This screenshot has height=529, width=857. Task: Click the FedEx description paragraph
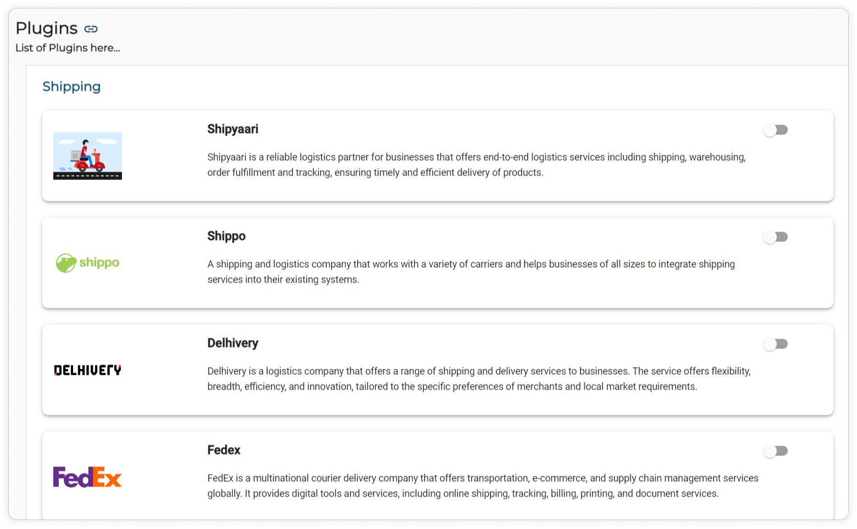coord(482,486)
